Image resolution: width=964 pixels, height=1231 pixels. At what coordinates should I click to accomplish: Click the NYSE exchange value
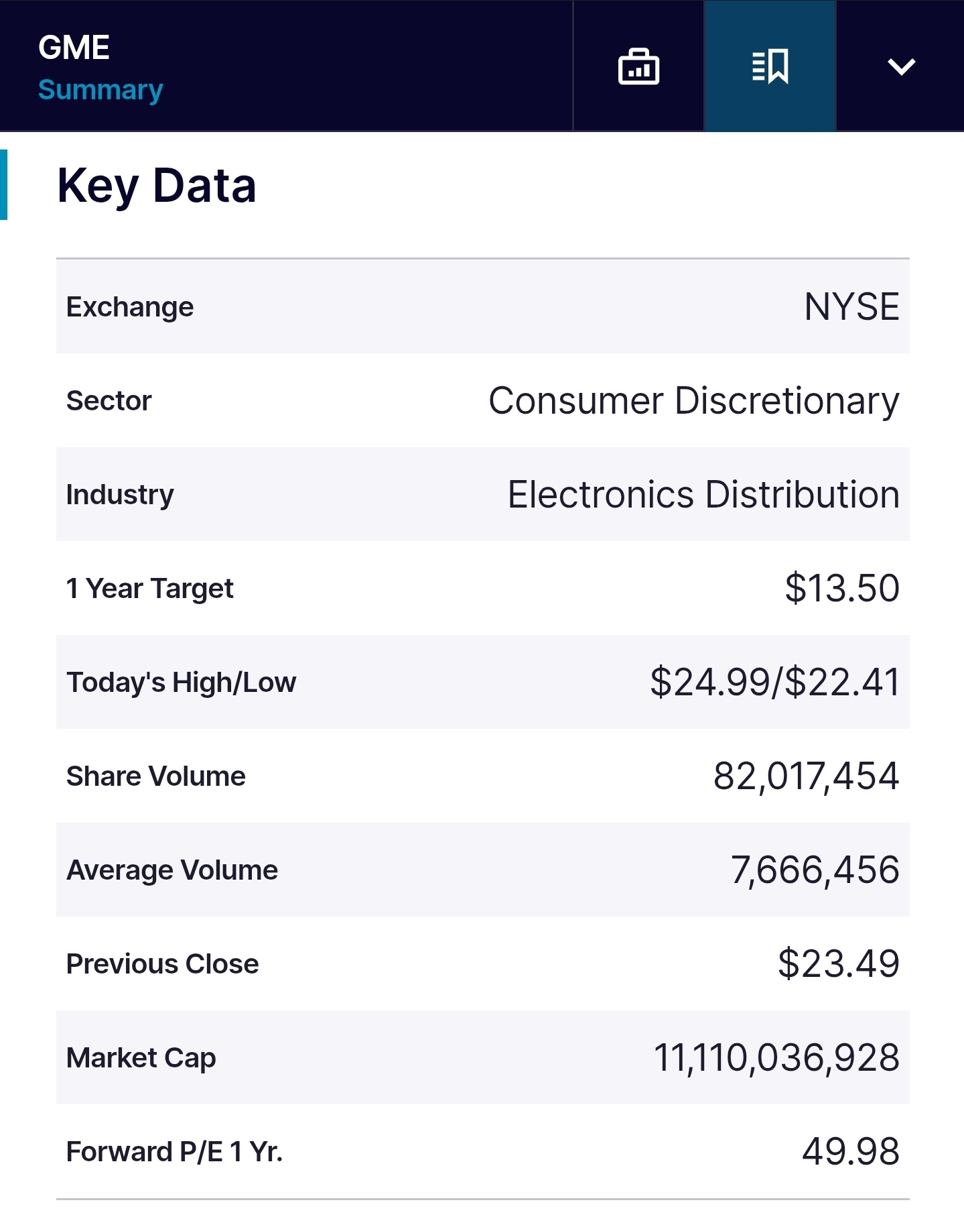(x=851, y=307)
